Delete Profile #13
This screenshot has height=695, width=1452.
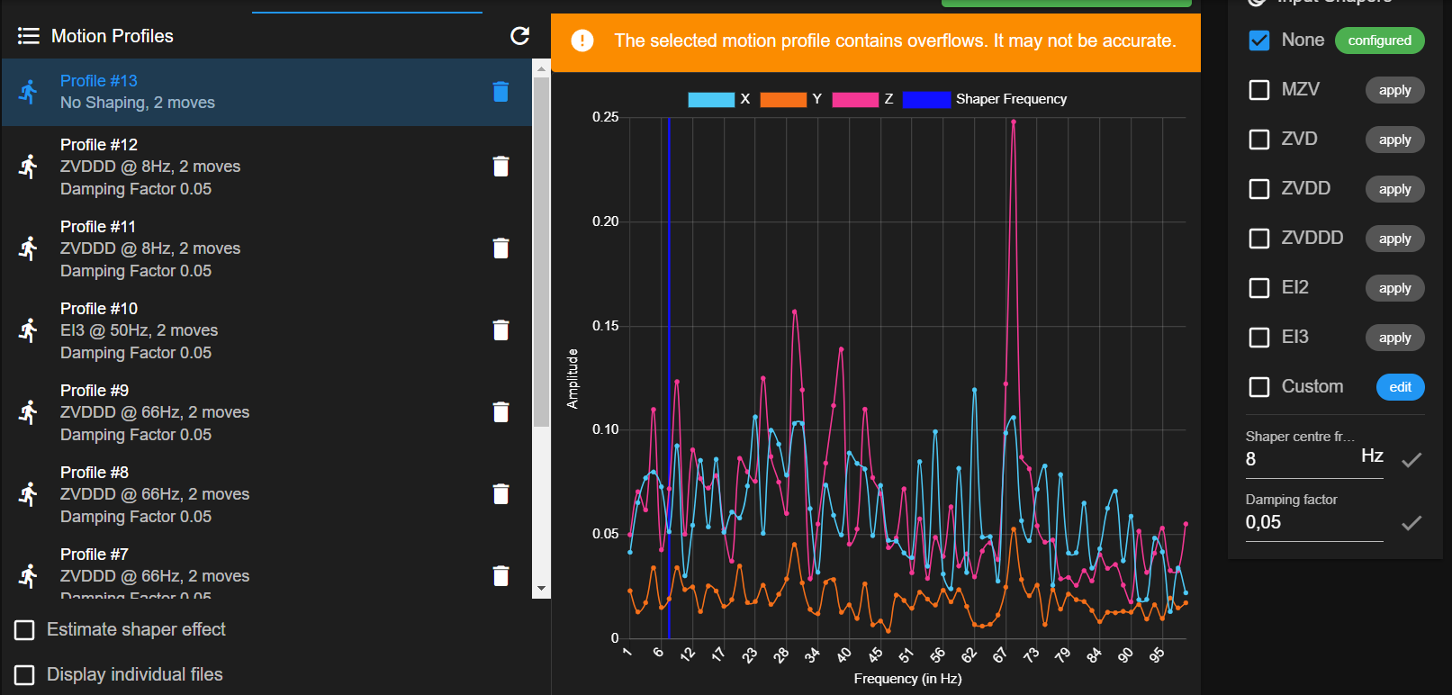pos(501,91)
